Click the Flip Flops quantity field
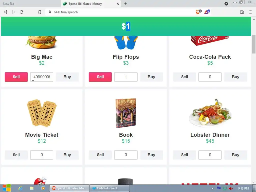The width and height of the screenshot is (256, 192). (126, 77)
